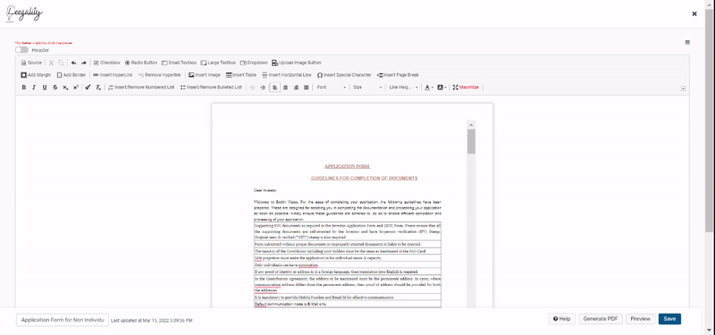Click the red Maximize button
The image size is (715, 335).
point(466,87)
